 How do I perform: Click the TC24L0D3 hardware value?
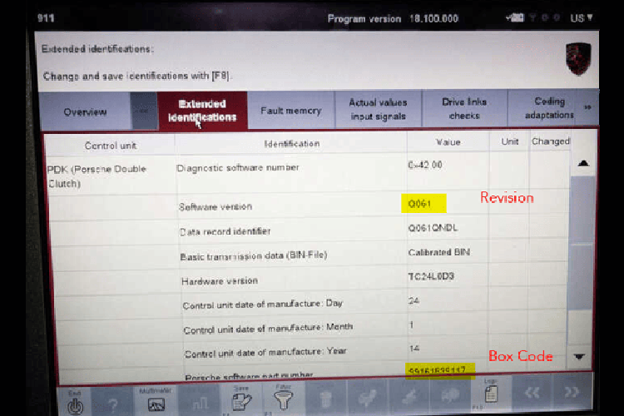point(431,276)
